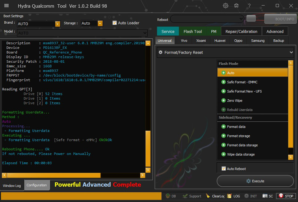The height and width of the screenshot is (202, 298).
Task: Select Zero Wipe flash mode
Action: click(x=235, y=101)
